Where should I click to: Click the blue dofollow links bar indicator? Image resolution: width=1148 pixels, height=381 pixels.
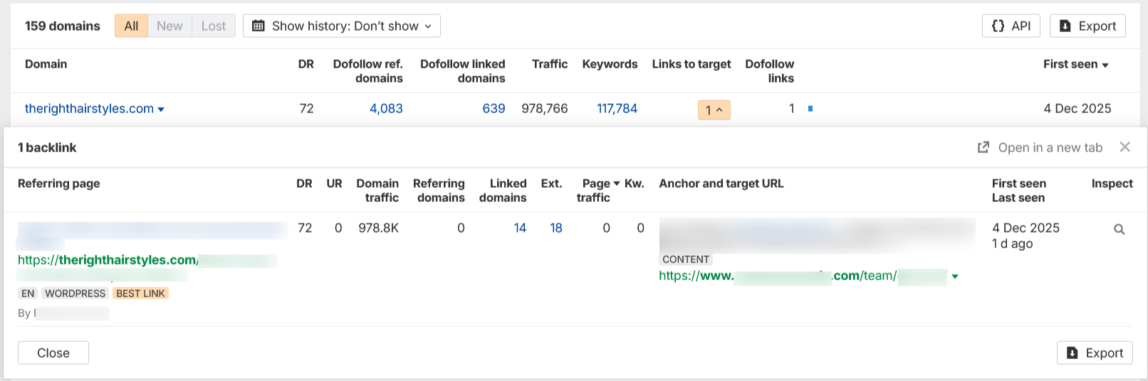810,109
